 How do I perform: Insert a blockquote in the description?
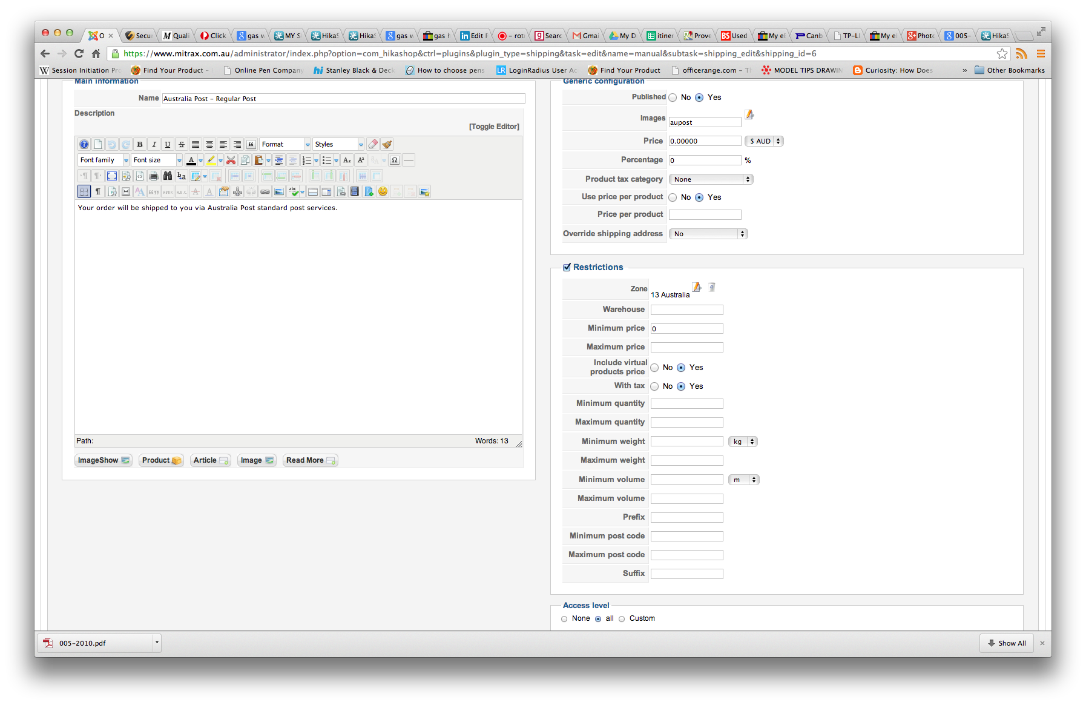click(x=251, y=144)
